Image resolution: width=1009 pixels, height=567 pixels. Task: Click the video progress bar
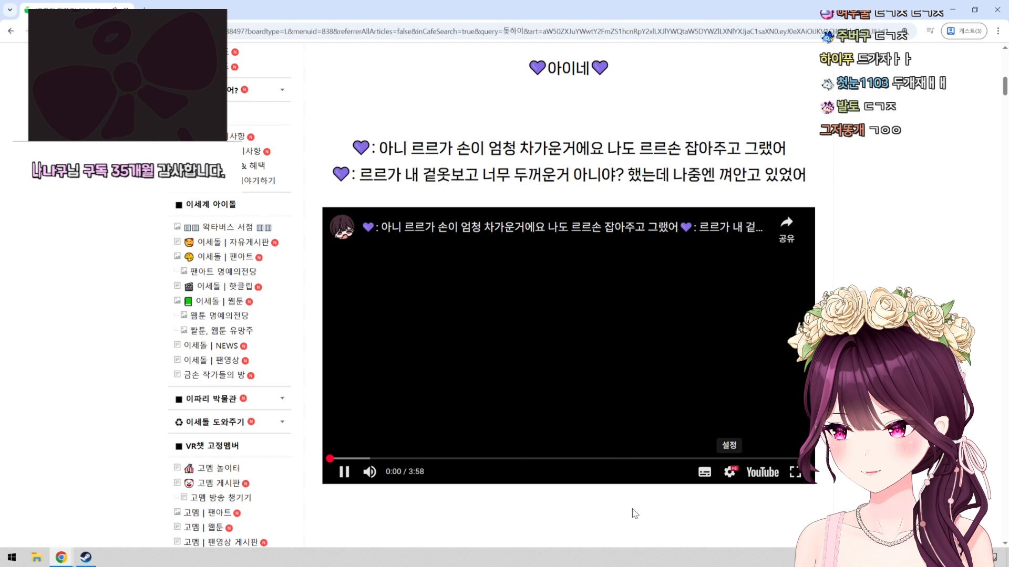[526, 458]
